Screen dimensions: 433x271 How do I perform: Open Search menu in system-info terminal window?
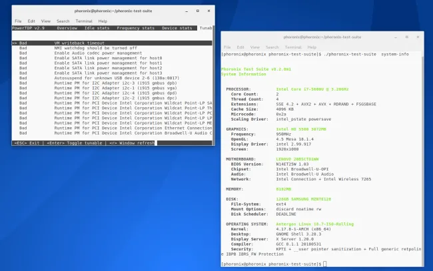pos(272,47)
